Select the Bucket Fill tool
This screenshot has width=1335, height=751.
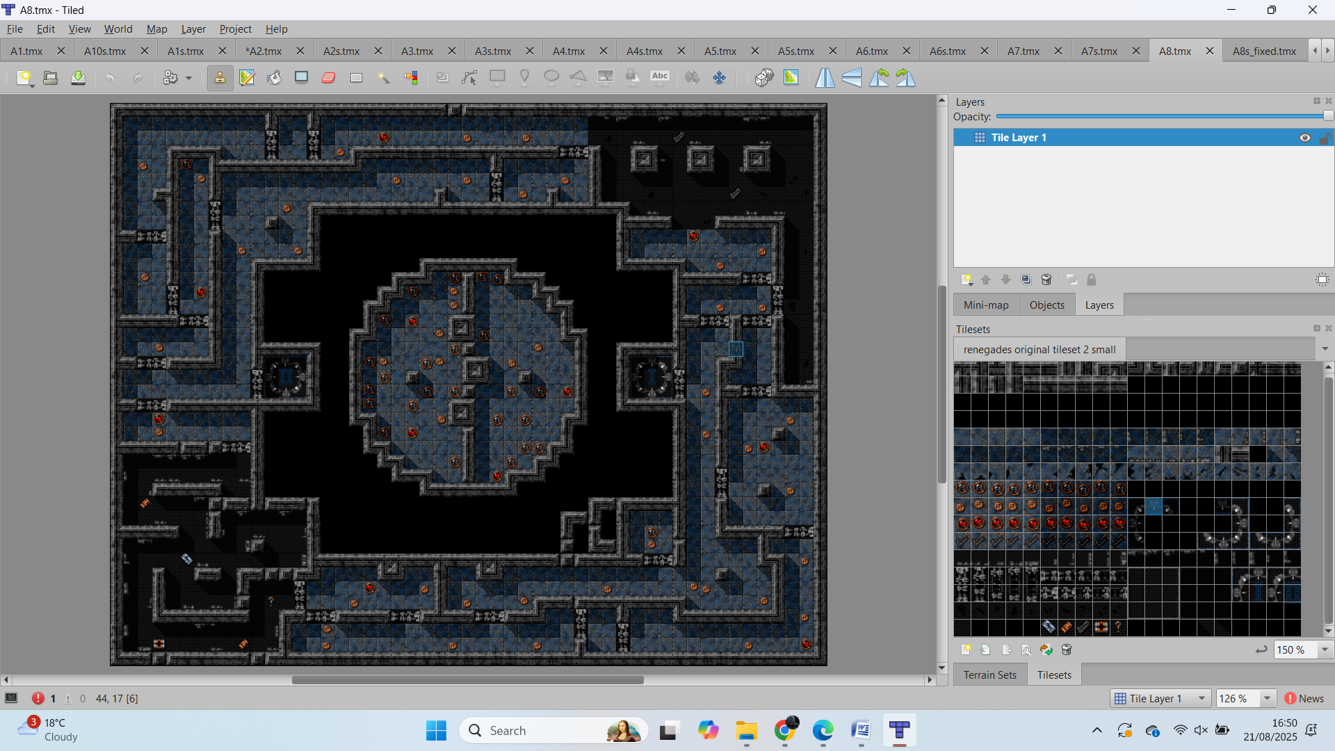274,78
